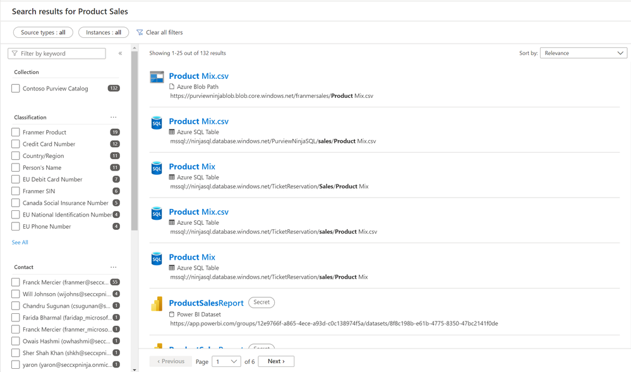
Task: Click the Power BI icon next to ProductSalesReport
Action: pos(157,304)
